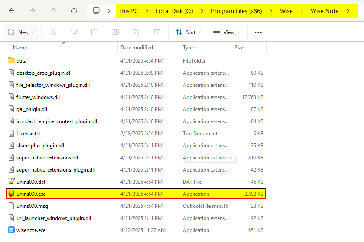Select the unins000.dat file icon

pos(11,181)
